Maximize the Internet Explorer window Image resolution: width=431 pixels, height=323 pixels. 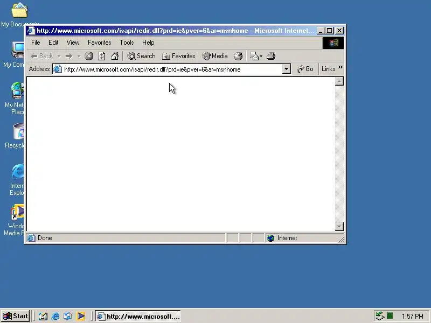click(329, 31)
